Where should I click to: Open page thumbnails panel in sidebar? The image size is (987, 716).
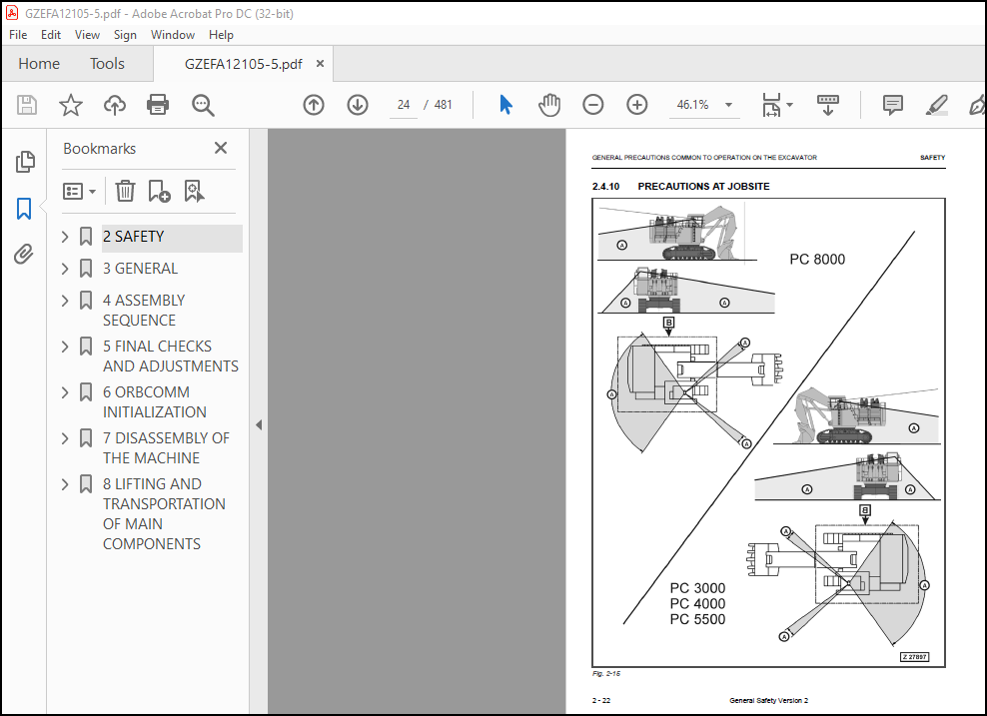[25, 162]
